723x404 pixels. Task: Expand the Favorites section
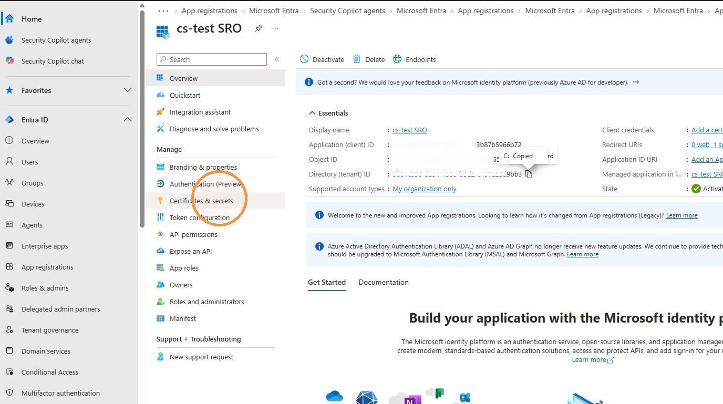pyautogui.click(x=127, y=90)
